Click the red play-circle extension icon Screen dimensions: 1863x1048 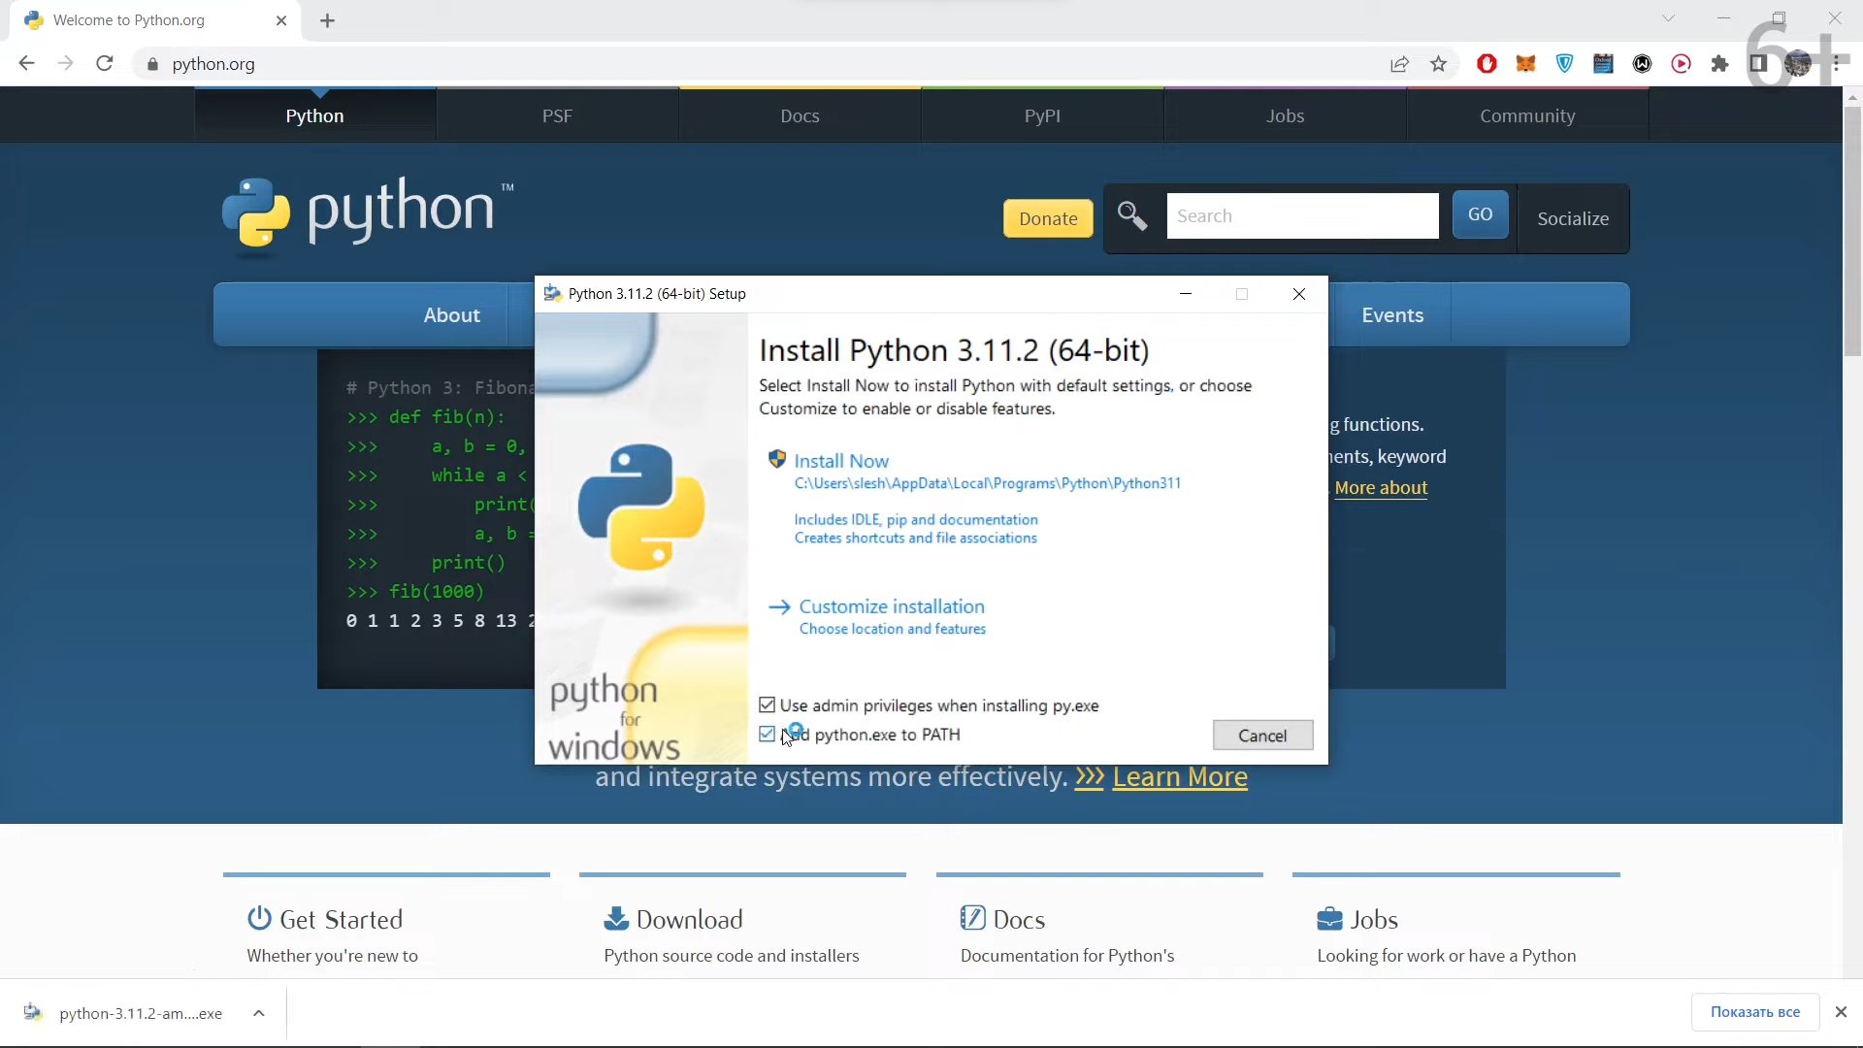[1682, 64]
